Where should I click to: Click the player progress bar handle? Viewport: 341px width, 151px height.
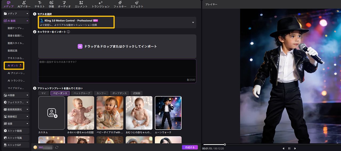coord(225,145)
